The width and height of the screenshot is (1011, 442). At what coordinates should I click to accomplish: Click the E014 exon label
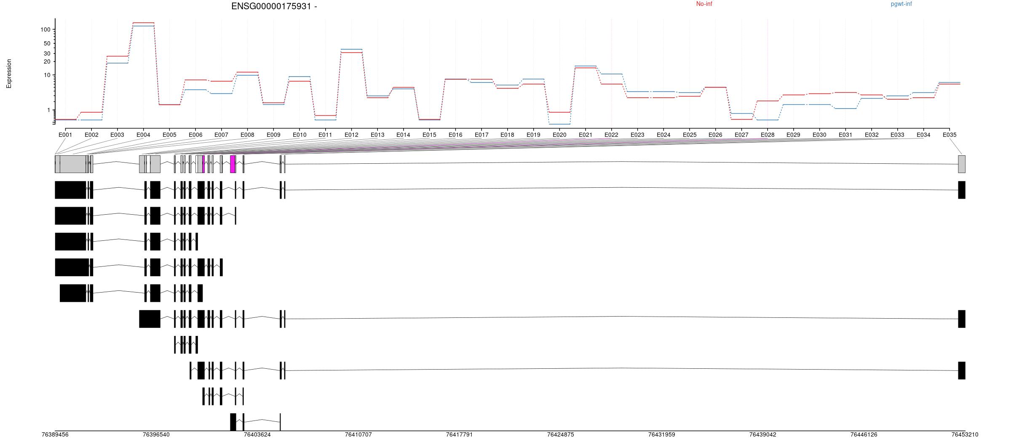(x=403, y=135)
